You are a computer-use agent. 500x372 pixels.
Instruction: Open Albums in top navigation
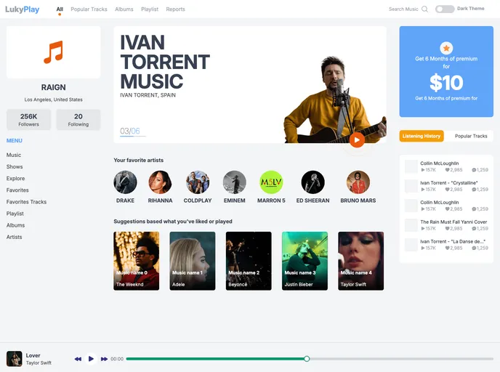(x=124, y=9)
